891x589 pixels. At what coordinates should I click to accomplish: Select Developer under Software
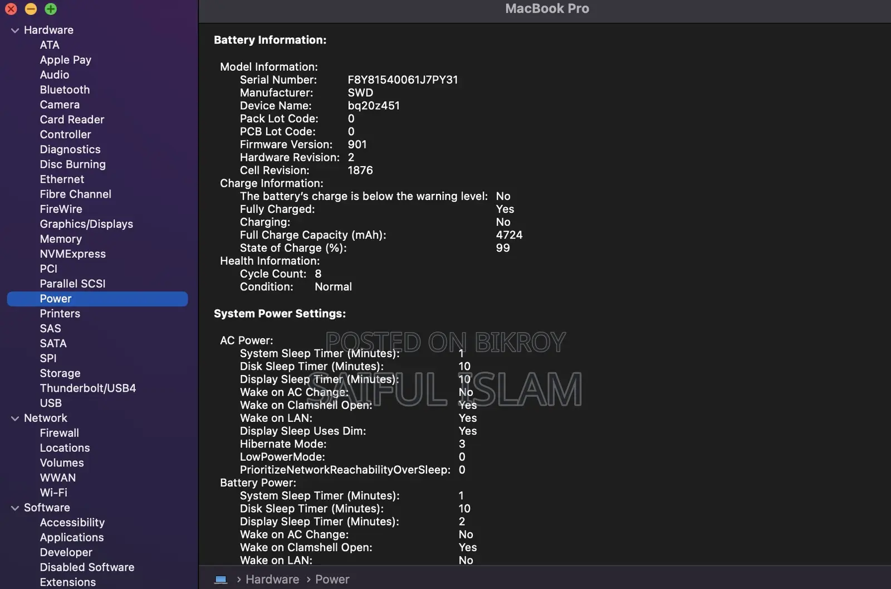[x=66, y=553]
